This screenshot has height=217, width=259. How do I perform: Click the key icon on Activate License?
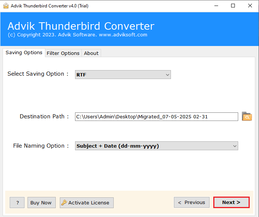pos(64,202)
